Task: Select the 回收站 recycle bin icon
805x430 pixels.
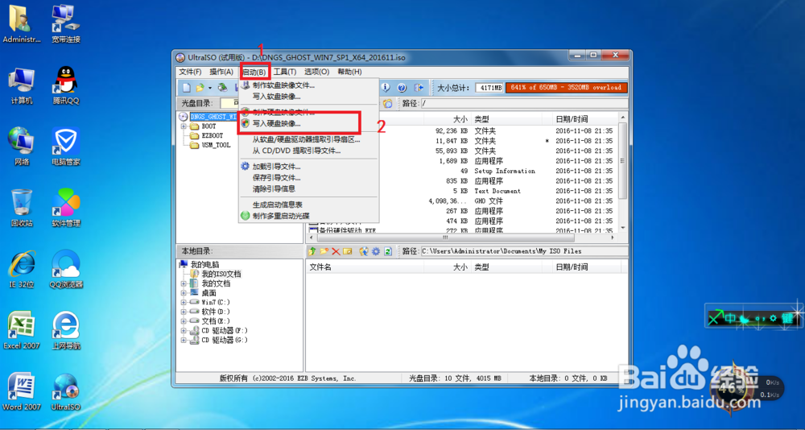Action: click(x=22, y=208)
